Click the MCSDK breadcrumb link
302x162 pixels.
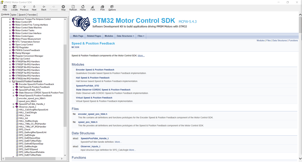[x=75, y=47]
